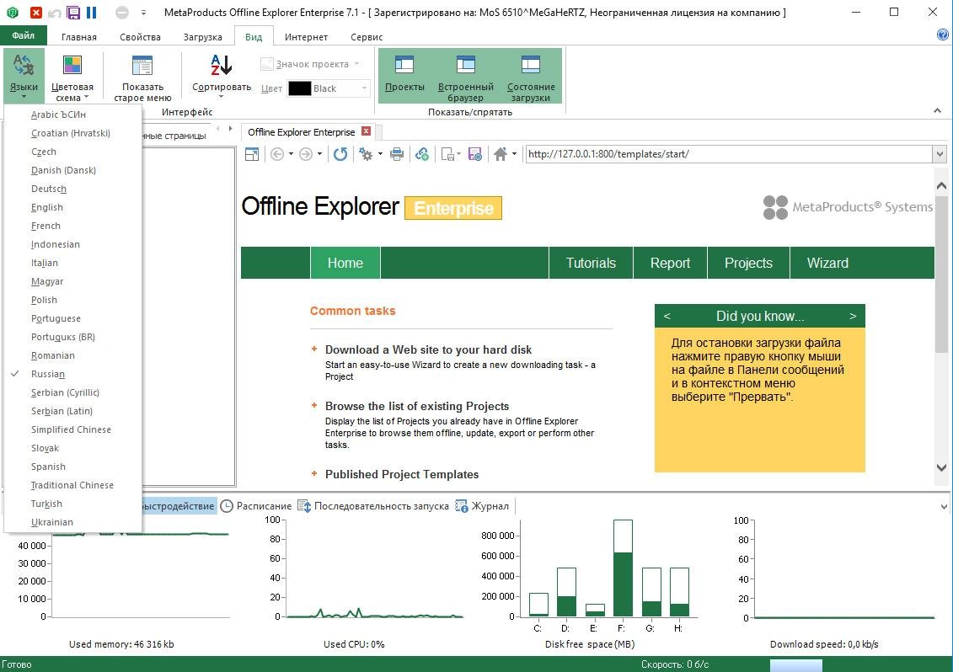Click the save icon in quick access bar
This screenshot has height=672, width=953.
73,12
